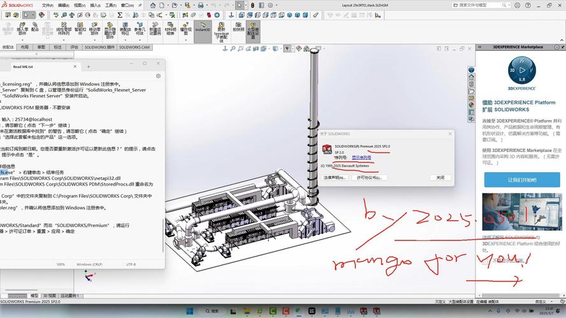Image resolution: width=566 pixels, height=318 pixels.
Task: Open the 工具 (Tools) menu
Action: [x=111, y=6]
